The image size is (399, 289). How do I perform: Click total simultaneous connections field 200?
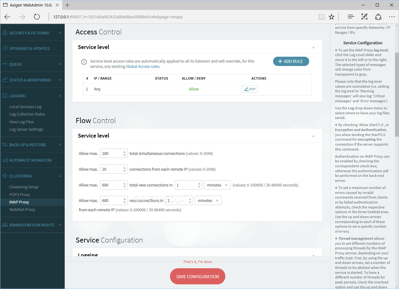(x=114, y=153)
